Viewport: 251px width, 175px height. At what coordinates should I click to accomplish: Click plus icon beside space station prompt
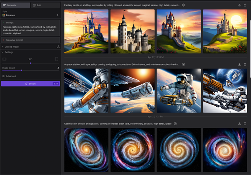click(x=184, y=64)
